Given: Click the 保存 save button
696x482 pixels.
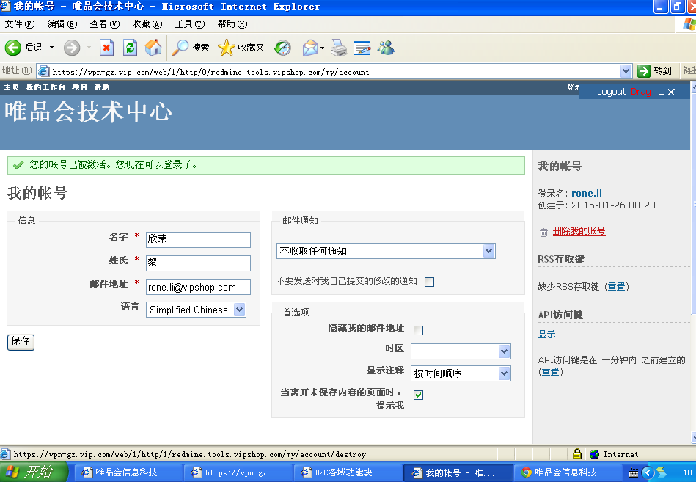Looking at the screenshot, I should (21, 342).
